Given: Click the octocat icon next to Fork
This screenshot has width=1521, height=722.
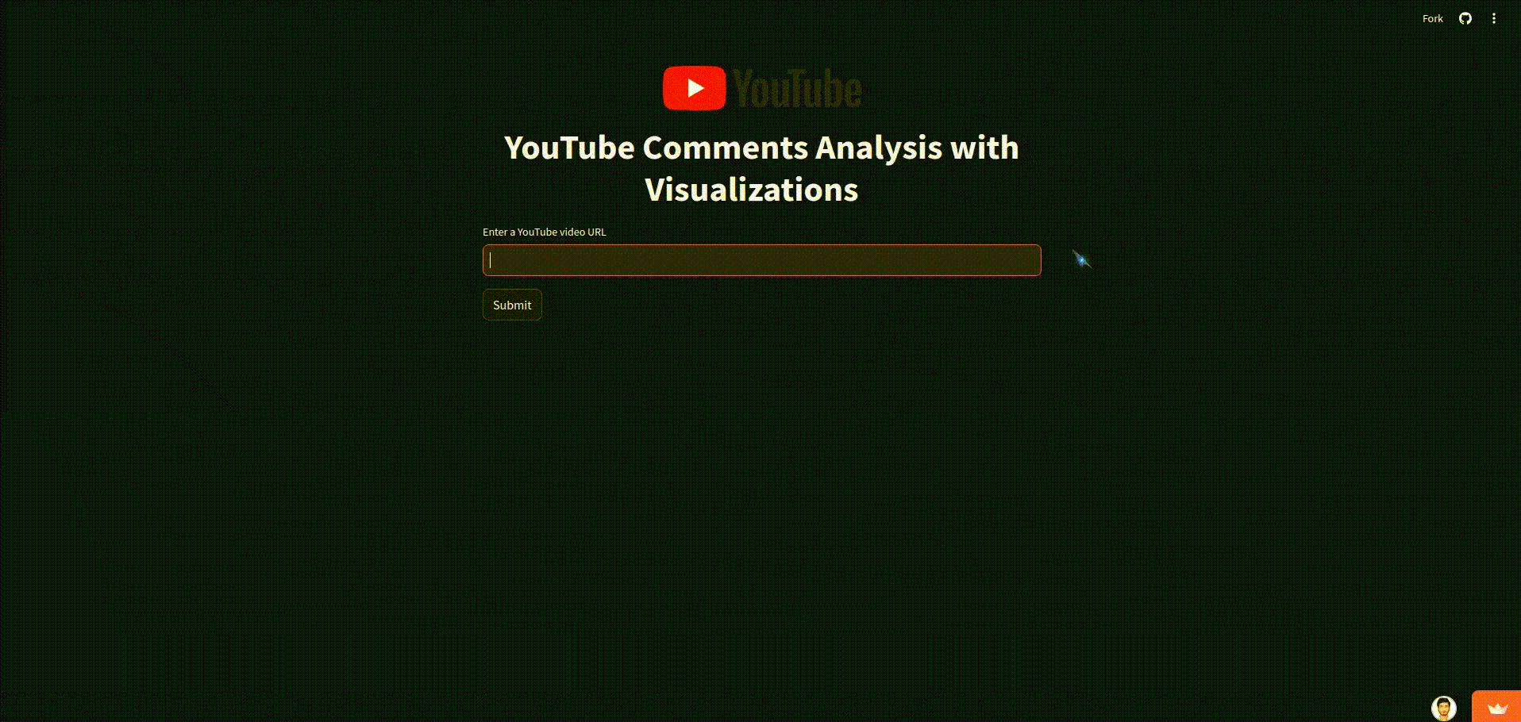Looking at the screenshot, I should [x=1465, y=18].
